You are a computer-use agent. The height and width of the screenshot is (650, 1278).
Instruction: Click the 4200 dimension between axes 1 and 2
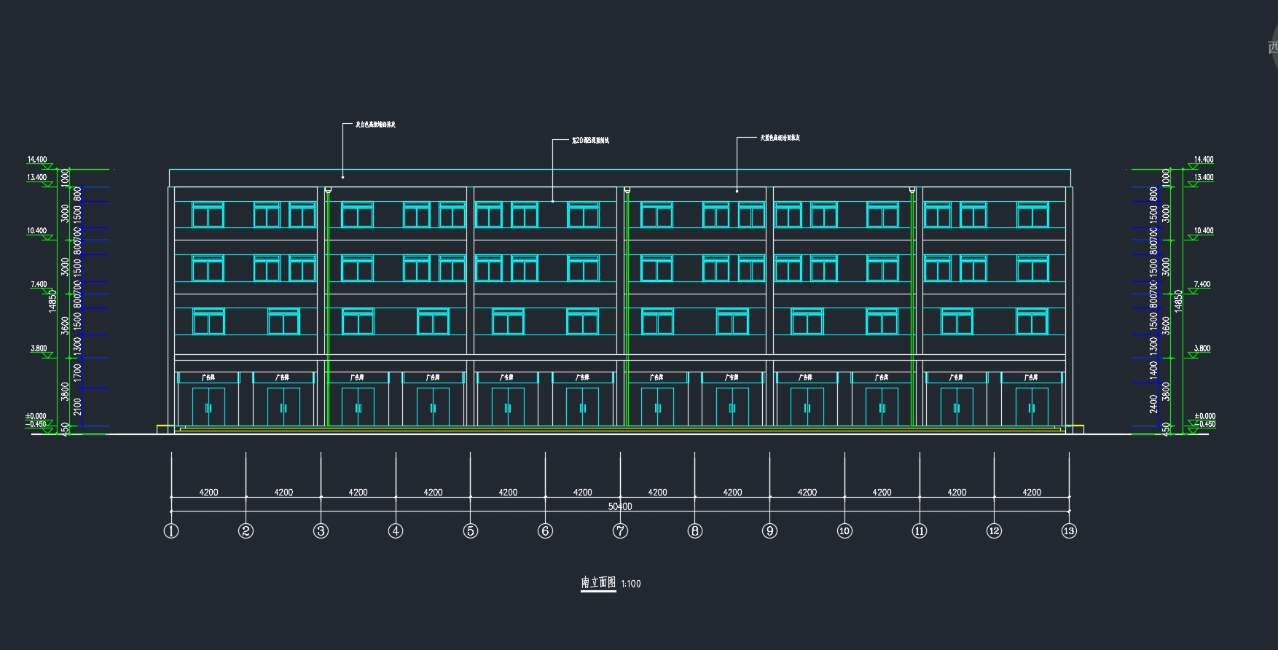tap(208, 493)
